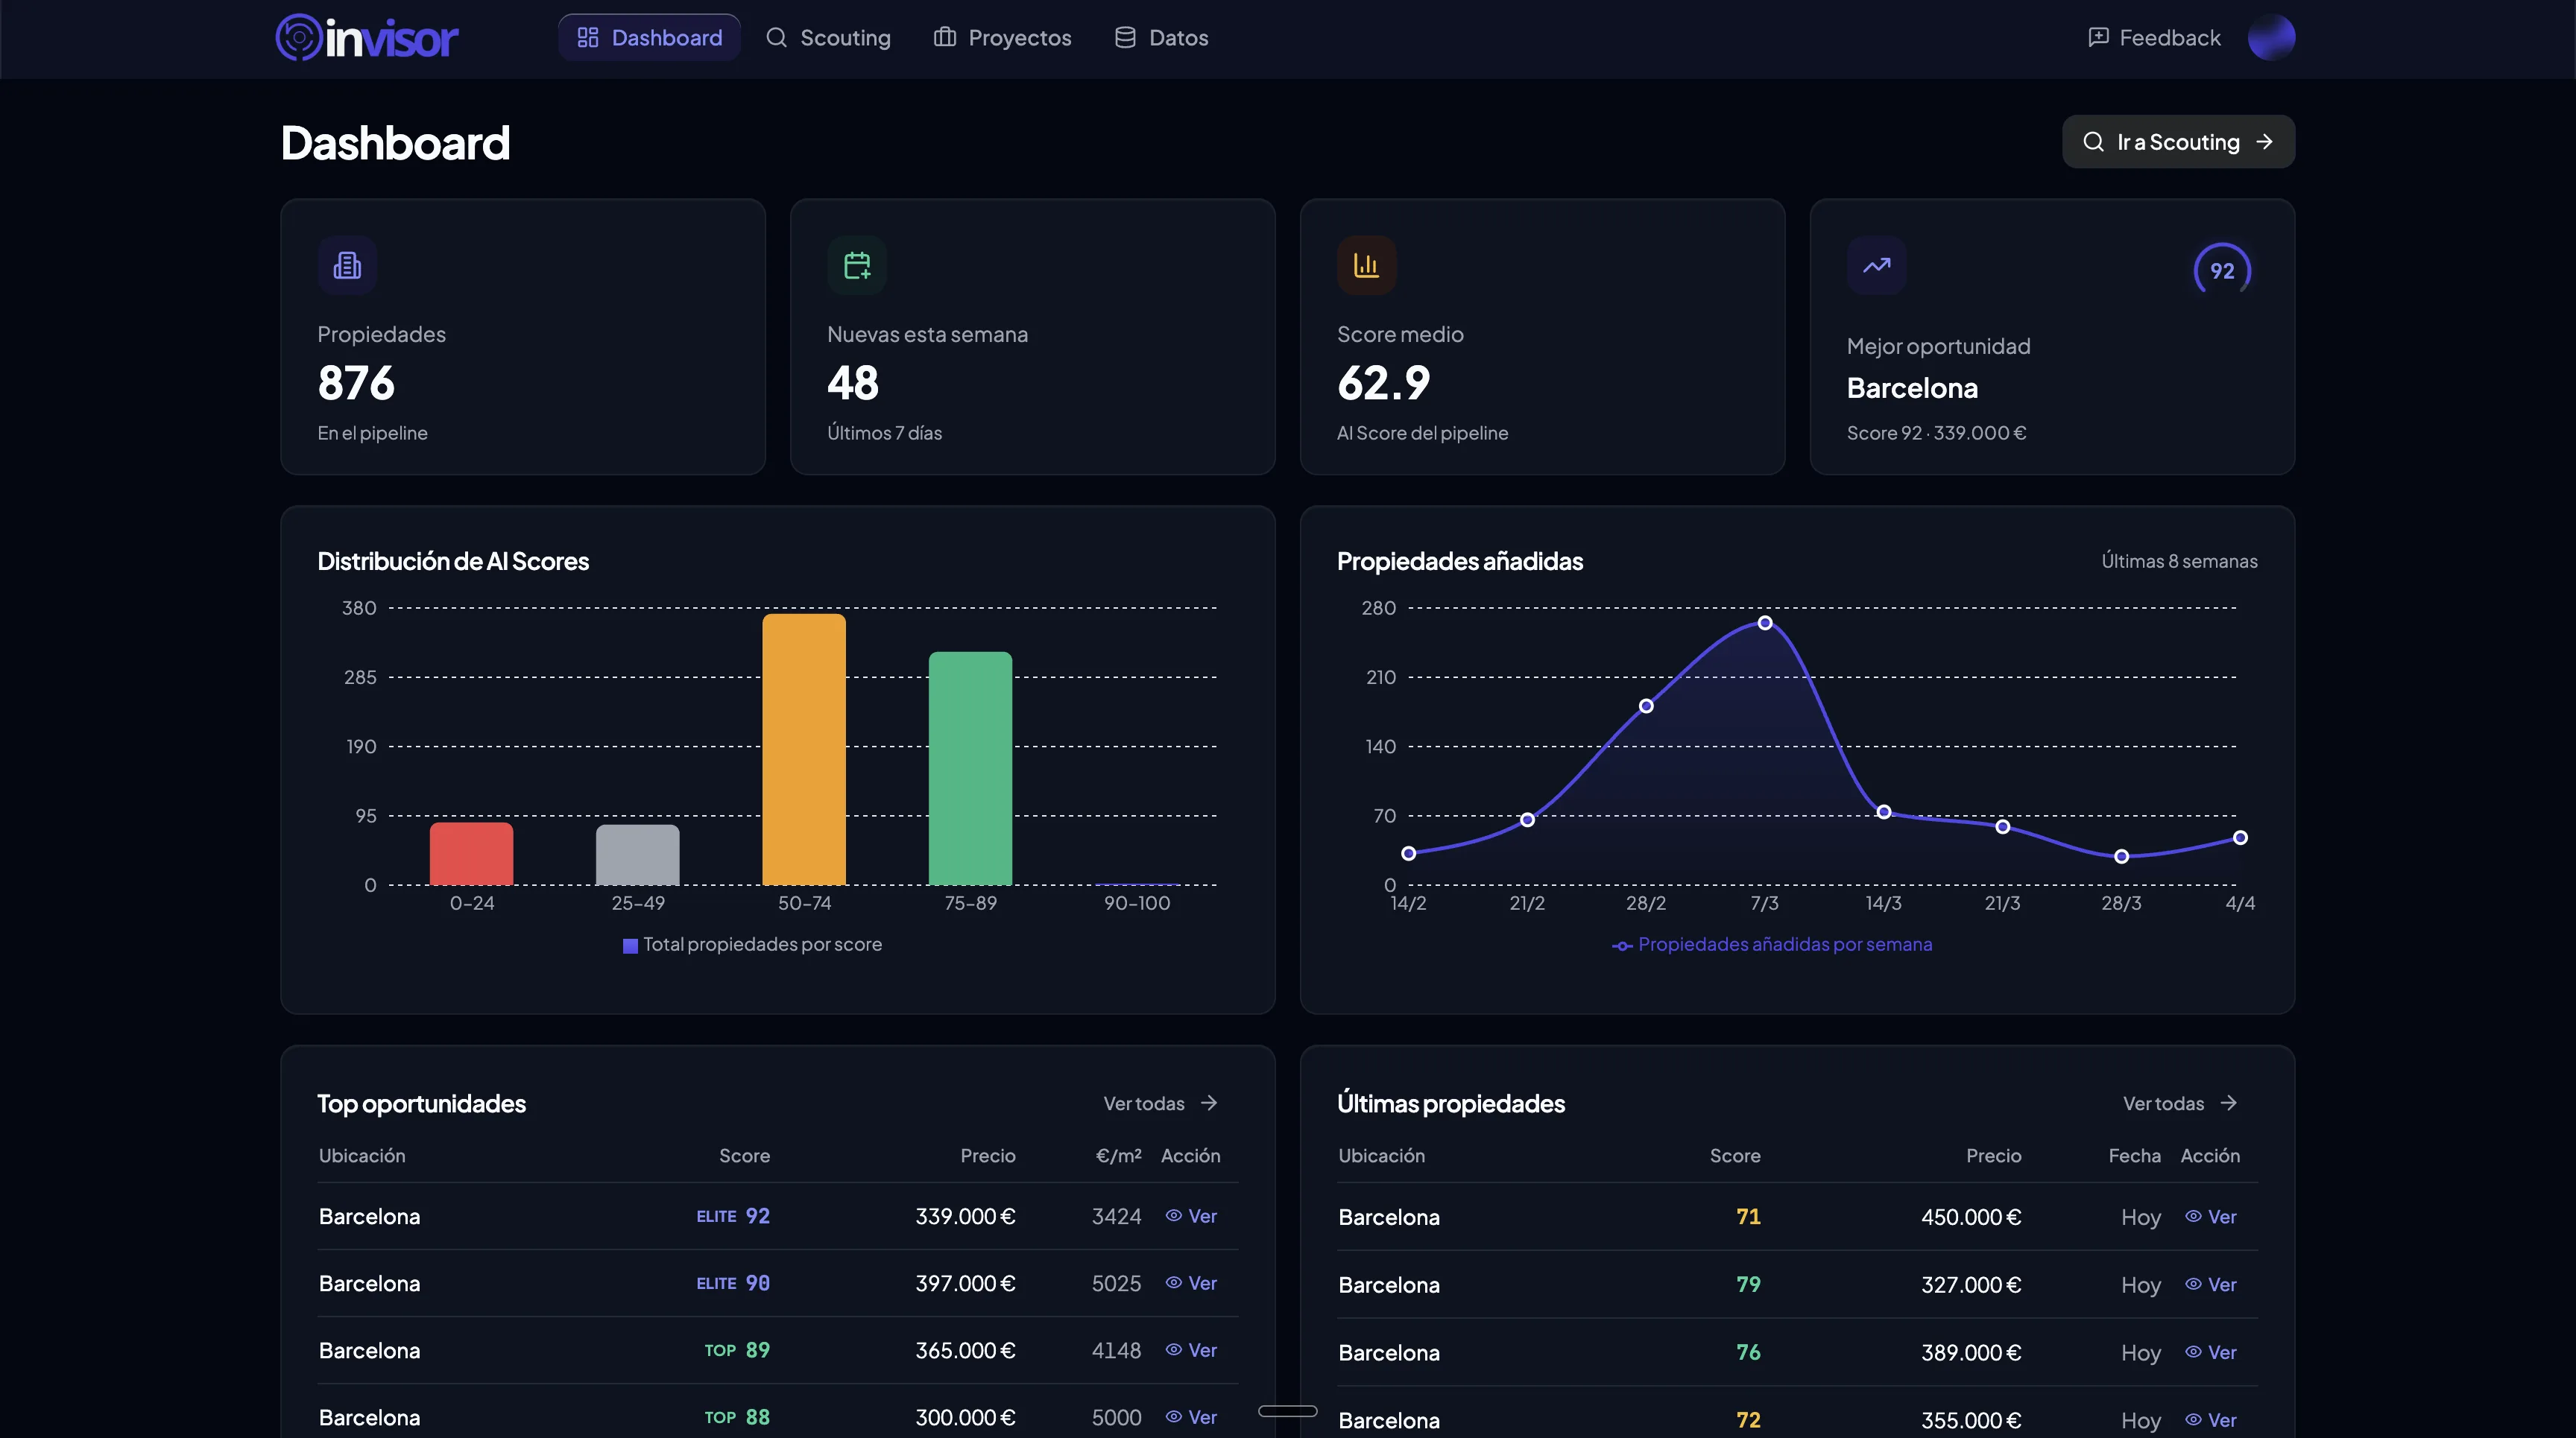Expand Top oportunidades with the Ver todas arrow
Screen dimensions: 2576x1438
coord(1209,1103)
